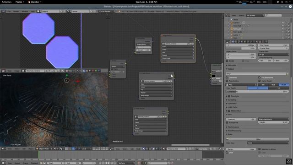Select the BW color mode button
This screenshot has width=293, height=165.
click(263, 85)
